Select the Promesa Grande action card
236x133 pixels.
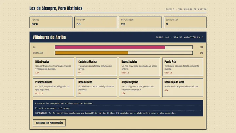53,87
